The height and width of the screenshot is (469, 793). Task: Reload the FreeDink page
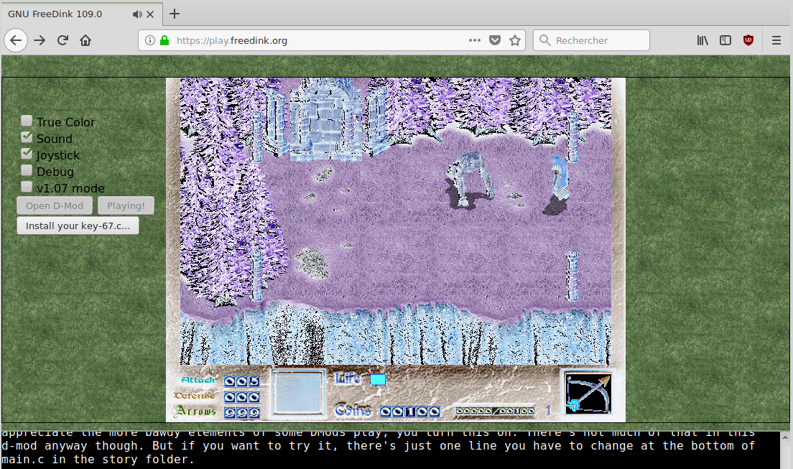click(x=62, y=40)
